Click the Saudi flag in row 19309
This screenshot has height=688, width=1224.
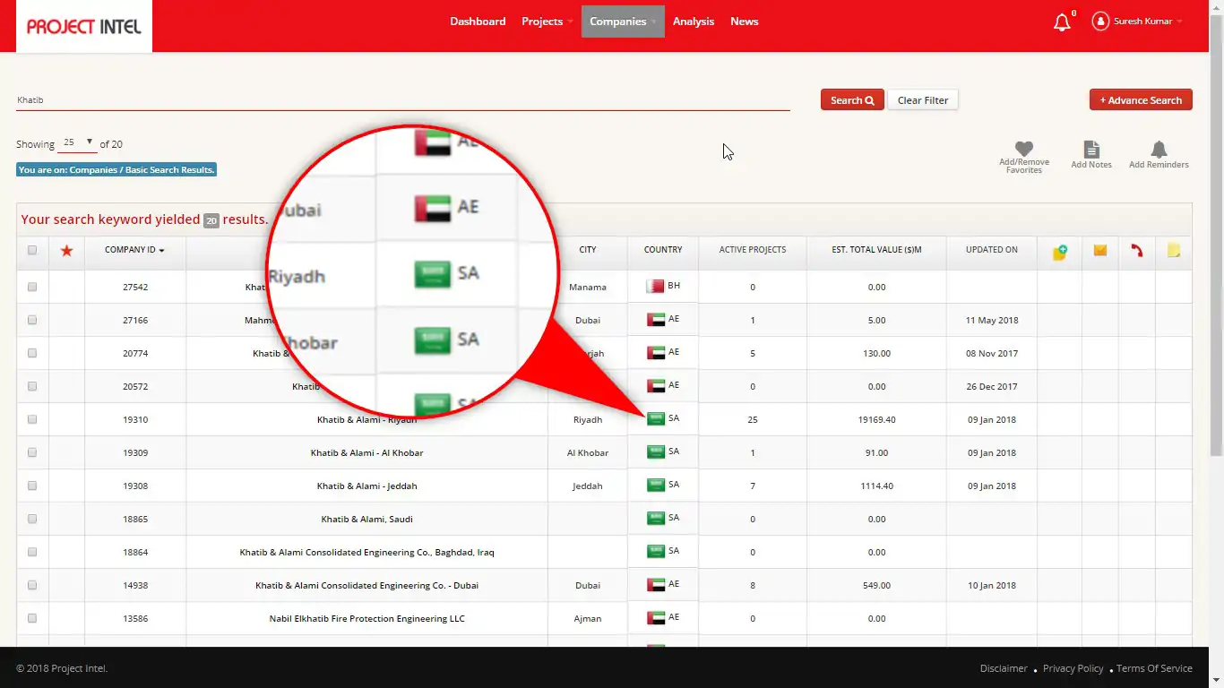pos(655,452)
